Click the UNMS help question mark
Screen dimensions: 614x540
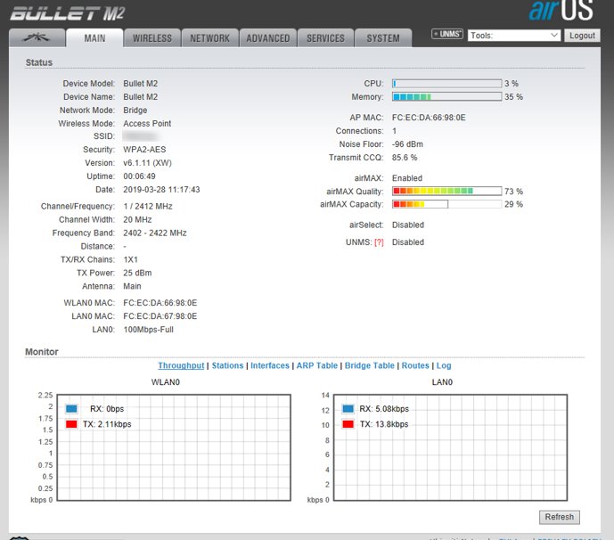[x=379, y=242]
